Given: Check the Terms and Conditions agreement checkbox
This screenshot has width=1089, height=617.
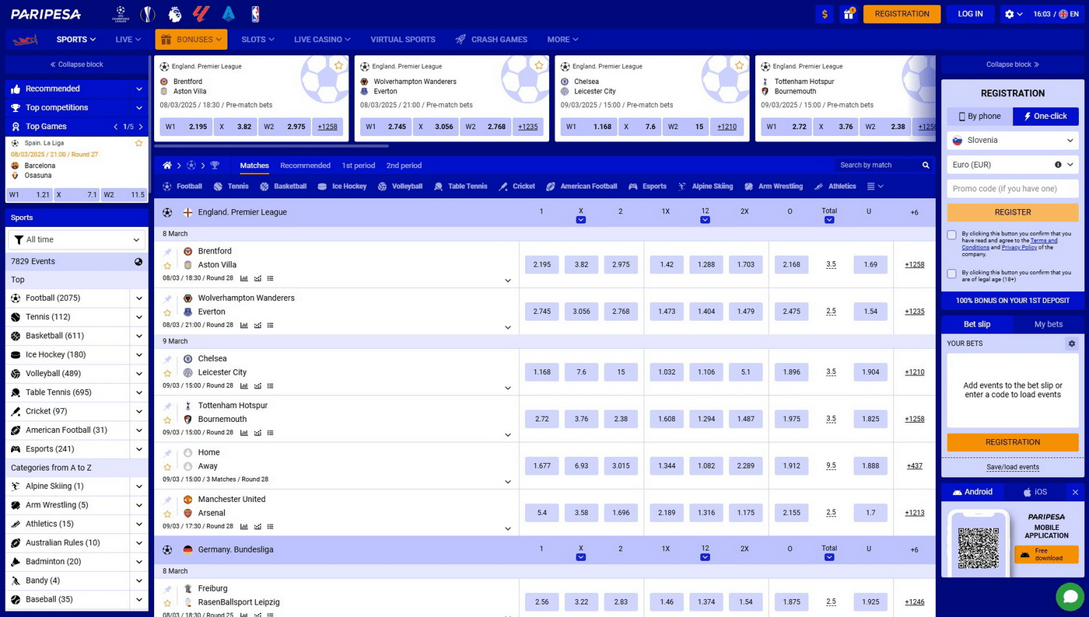Looking at the screenshot, I should pos(952,235).
